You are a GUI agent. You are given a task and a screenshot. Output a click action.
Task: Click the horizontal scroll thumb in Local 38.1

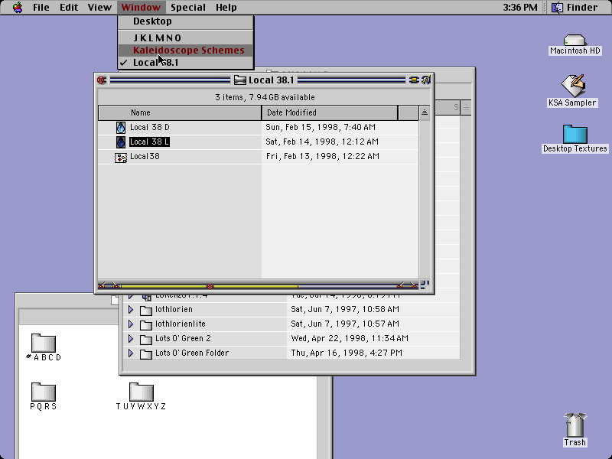[x=210, y=286]
